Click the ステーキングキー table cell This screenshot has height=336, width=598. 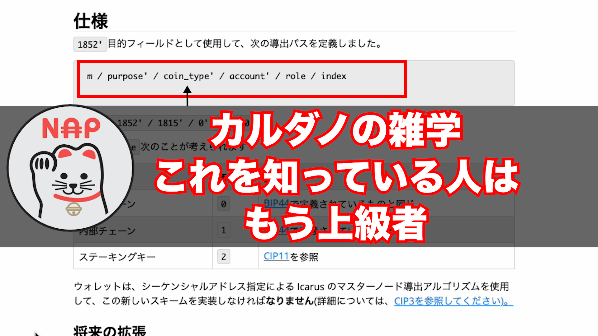pos(117,257)
